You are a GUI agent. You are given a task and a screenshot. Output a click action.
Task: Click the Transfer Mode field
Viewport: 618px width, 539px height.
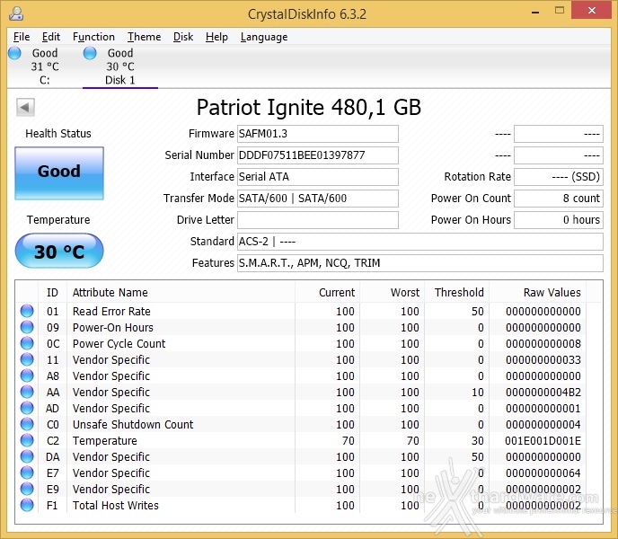[318, 198]
